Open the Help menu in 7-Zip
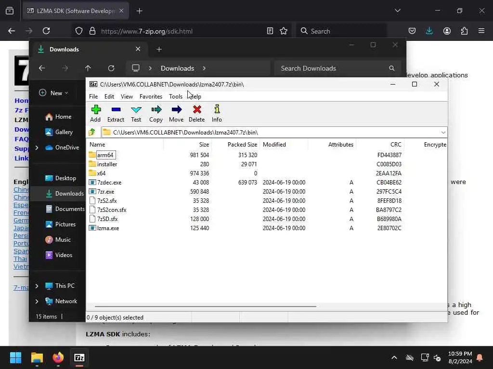Image resolution: width=493 pixels, height=369 pixels. click(x=195, y=96)
